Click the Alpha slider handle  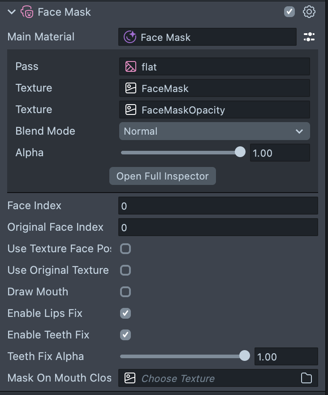240,152
